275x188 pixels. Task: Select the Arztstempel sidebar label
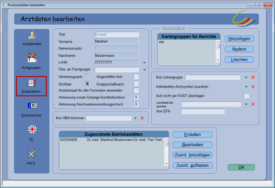pyautogui.click(x=32, y=44)
